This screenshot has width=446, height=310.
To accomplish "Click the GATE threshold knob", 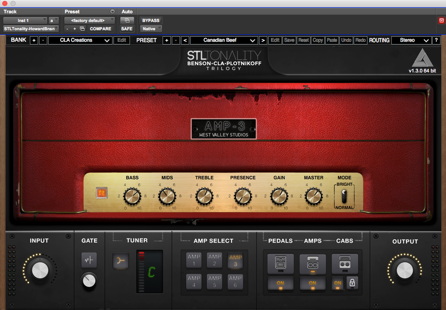I will tap(89, 281).
